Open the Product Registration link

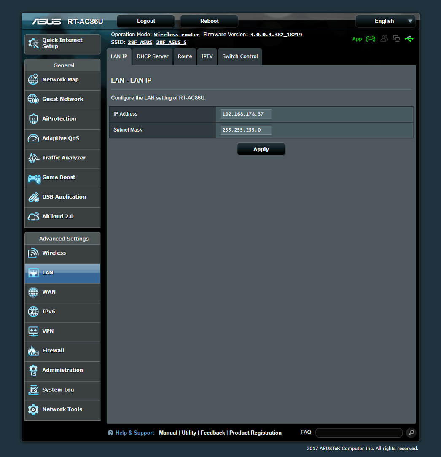tap(255, 433)
